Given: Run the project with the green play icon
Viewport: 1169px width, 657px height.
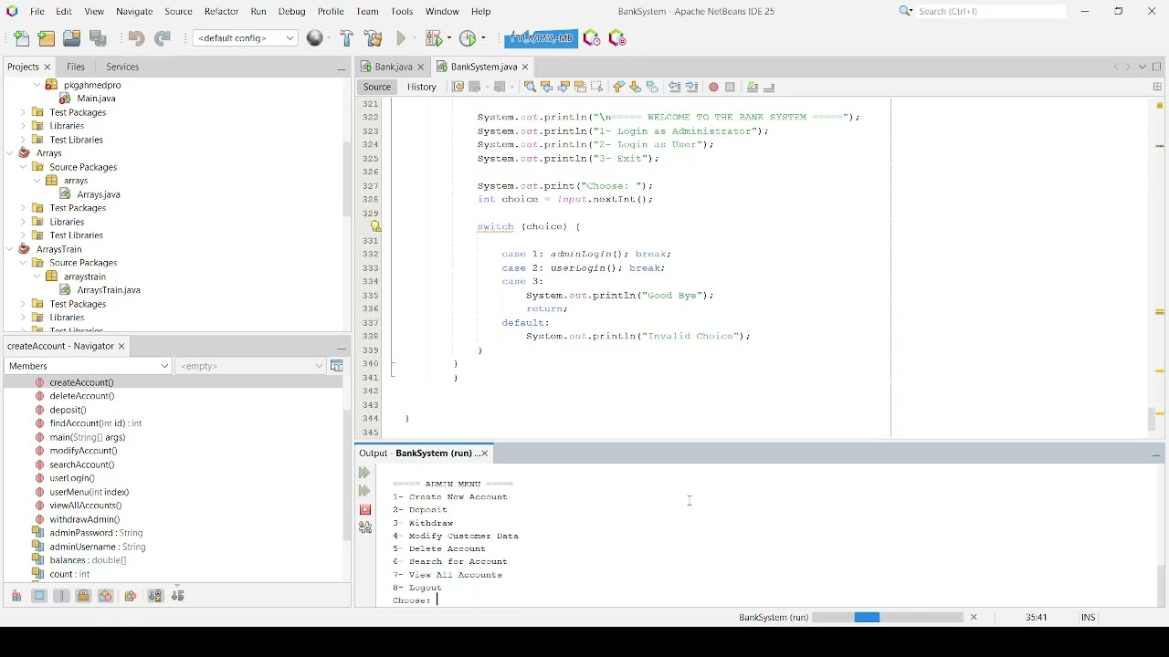Looking at the screenshot, I should click(x=401, y=38).
